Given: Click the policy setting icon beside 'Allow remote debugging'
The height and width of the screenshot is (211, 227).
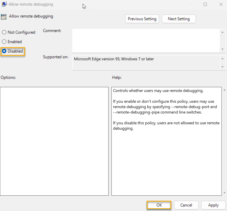Looking at the screenshot, I should 4,16.
